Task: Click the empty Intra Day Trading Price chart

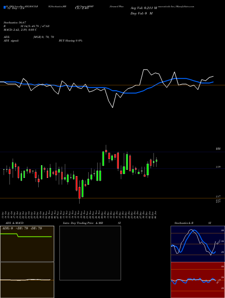Action: point(90,253)
